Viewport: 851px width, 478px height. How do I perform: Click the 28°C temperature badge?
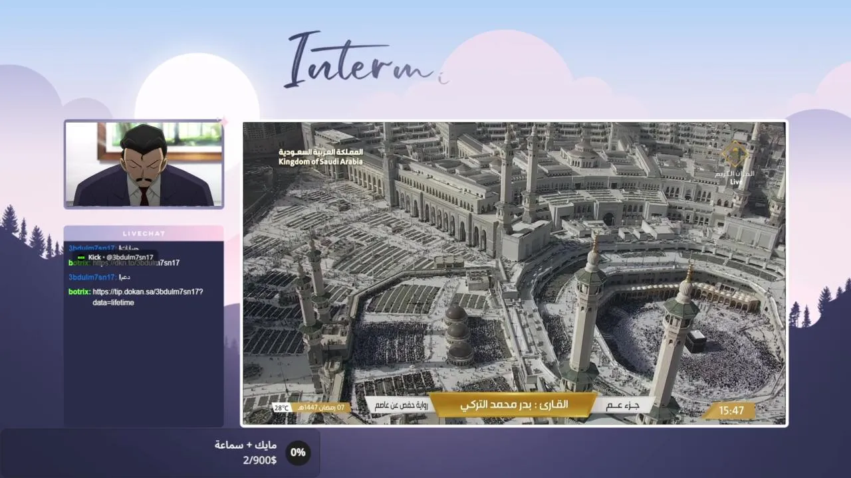[281, 408]
